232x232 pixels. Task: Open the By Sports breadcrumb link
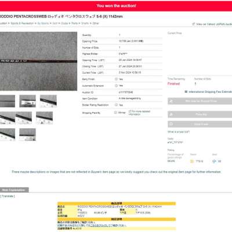[43, 23]
